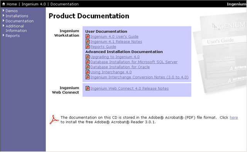The width and height of the screenshot is (247, 152).
Task: Click PDF icon for Web Connect 4.0 Release Notes
Action: click(x=88, y=89)
